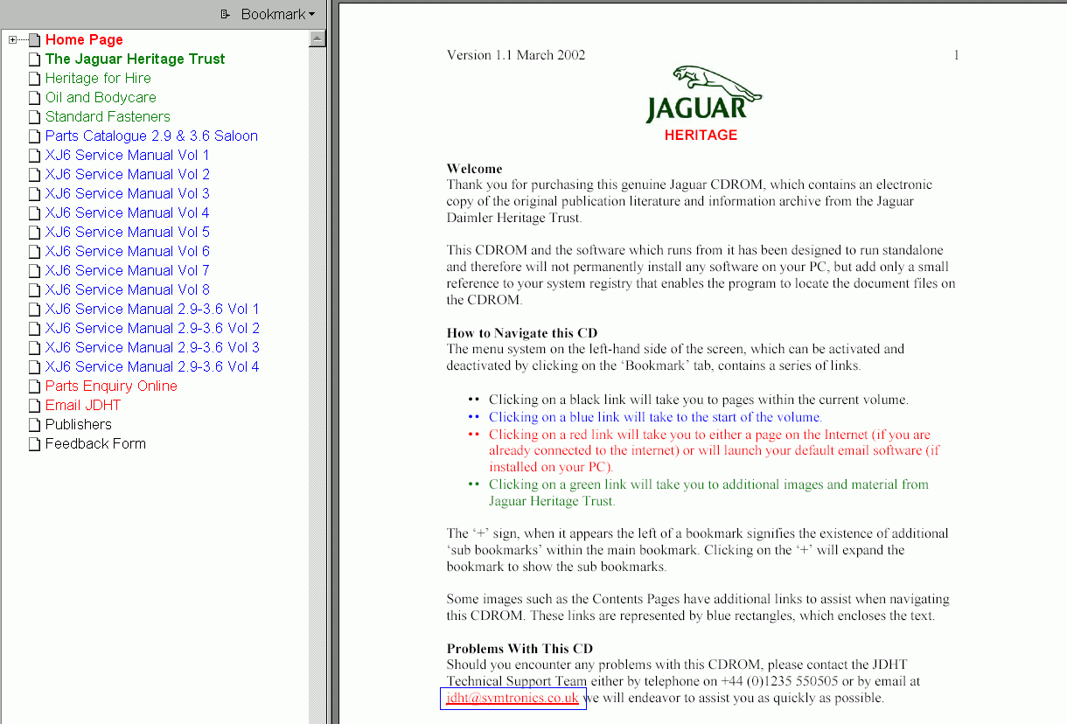Click the 'Problems With This CD' heading
The image size is (1067, 724).
520,648
